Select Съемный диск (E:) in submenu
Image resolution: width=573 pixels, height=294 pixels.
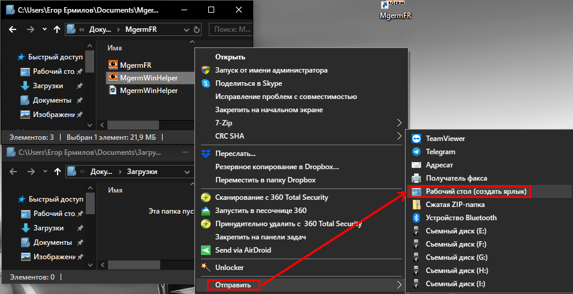pos(455,231)
